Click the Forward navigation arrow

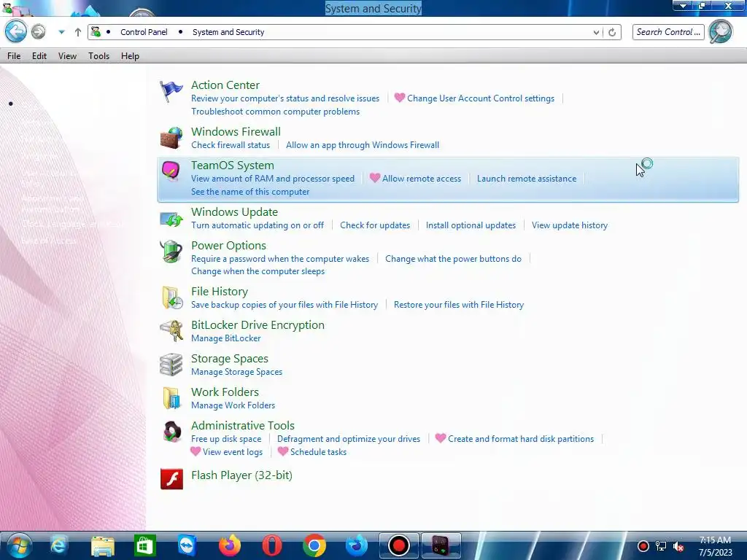coord(38,32)
